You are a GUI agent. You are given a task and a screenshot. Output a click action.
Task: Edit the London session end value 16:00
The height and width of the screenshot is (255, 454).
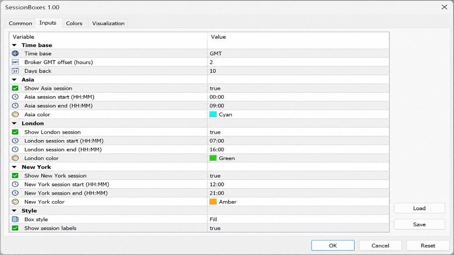coord(298,150)
